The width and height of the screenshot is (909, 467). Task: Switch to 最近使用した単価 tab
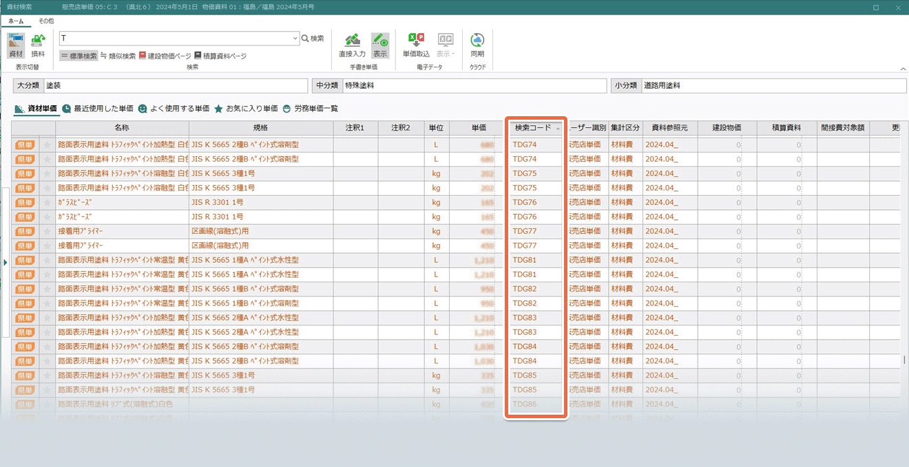coord(97,109)
